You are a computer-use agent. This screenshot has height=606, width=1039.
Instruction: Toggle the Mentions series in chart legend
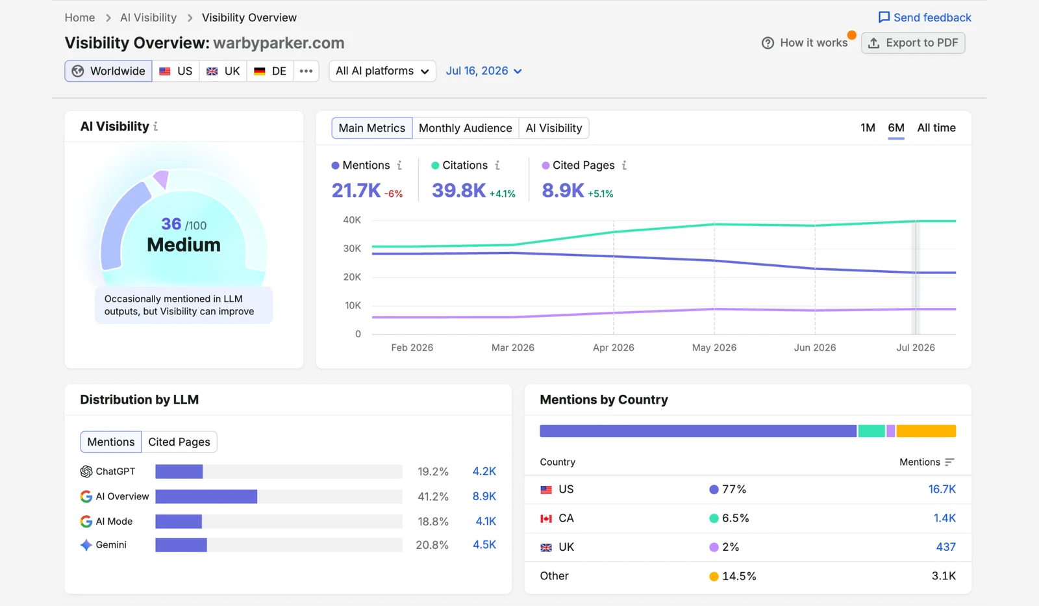click(360, 166)
